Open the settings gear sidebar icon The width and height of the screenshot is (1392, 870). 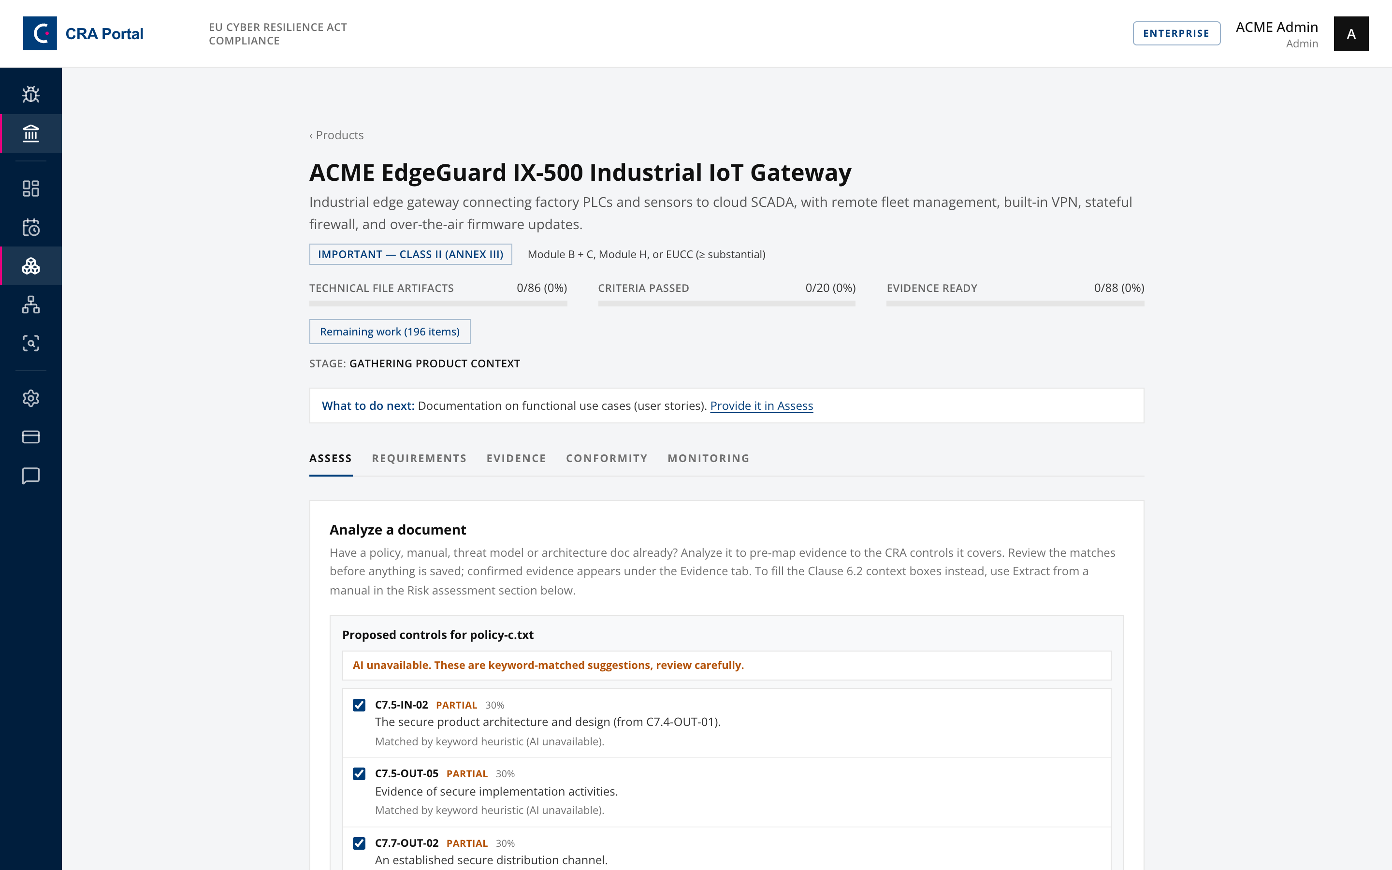[30, 398]
